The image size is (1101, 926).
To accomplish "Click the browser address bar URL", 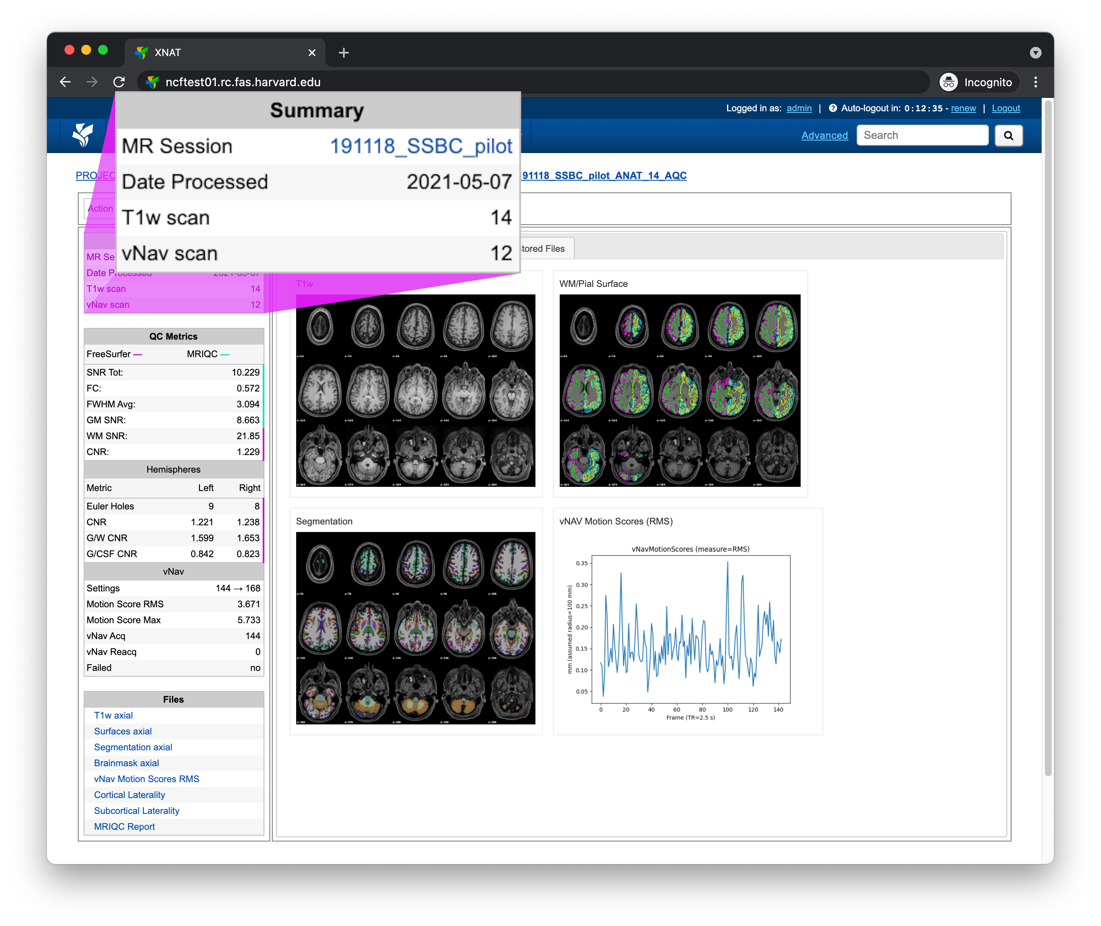I will click(243, 82).
